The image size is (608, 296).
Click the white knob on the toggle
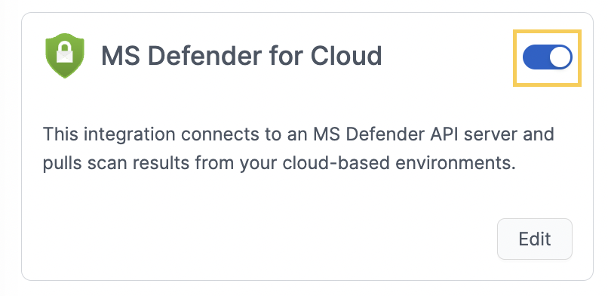tap(560, 57)
